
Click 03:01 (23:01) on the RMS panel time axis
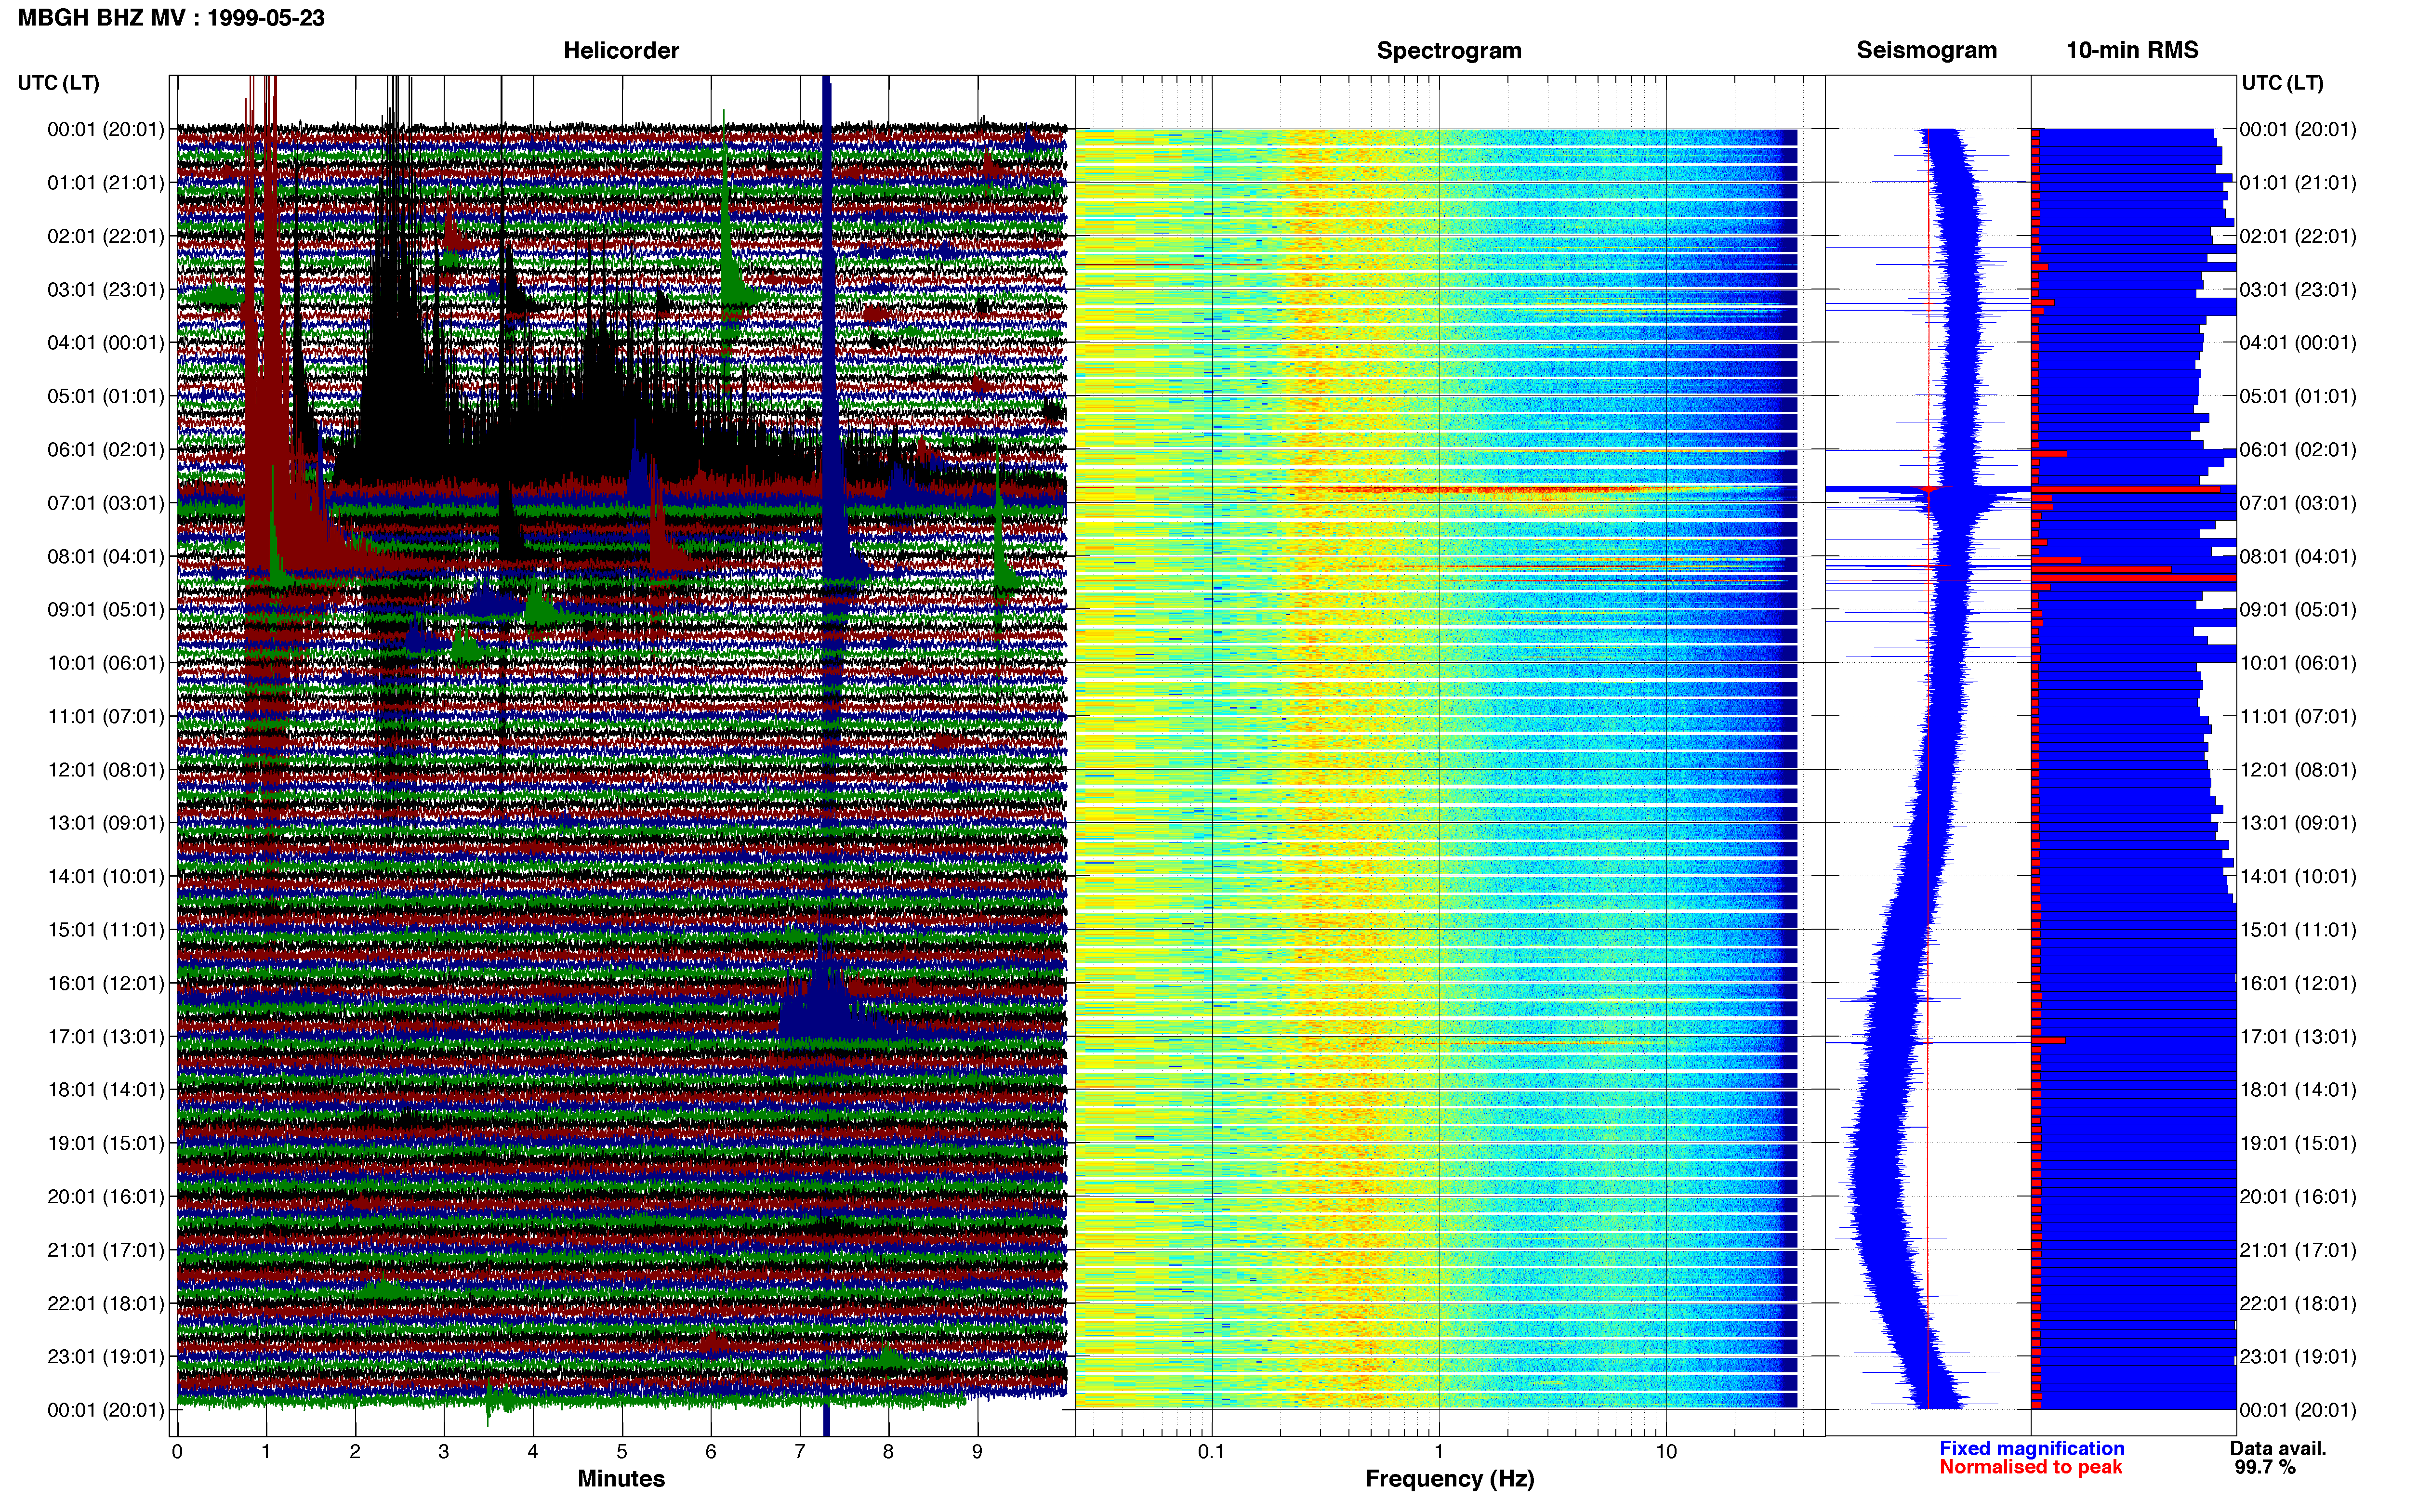(2298, 290)
